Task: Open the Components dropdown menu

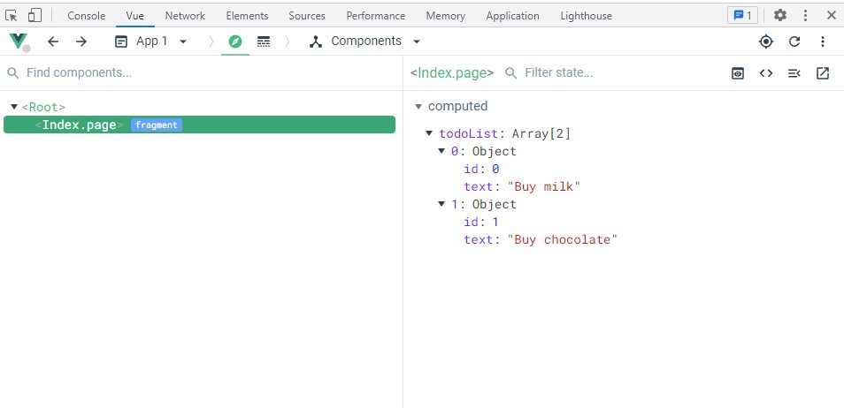Action: (x=365, y=42)
